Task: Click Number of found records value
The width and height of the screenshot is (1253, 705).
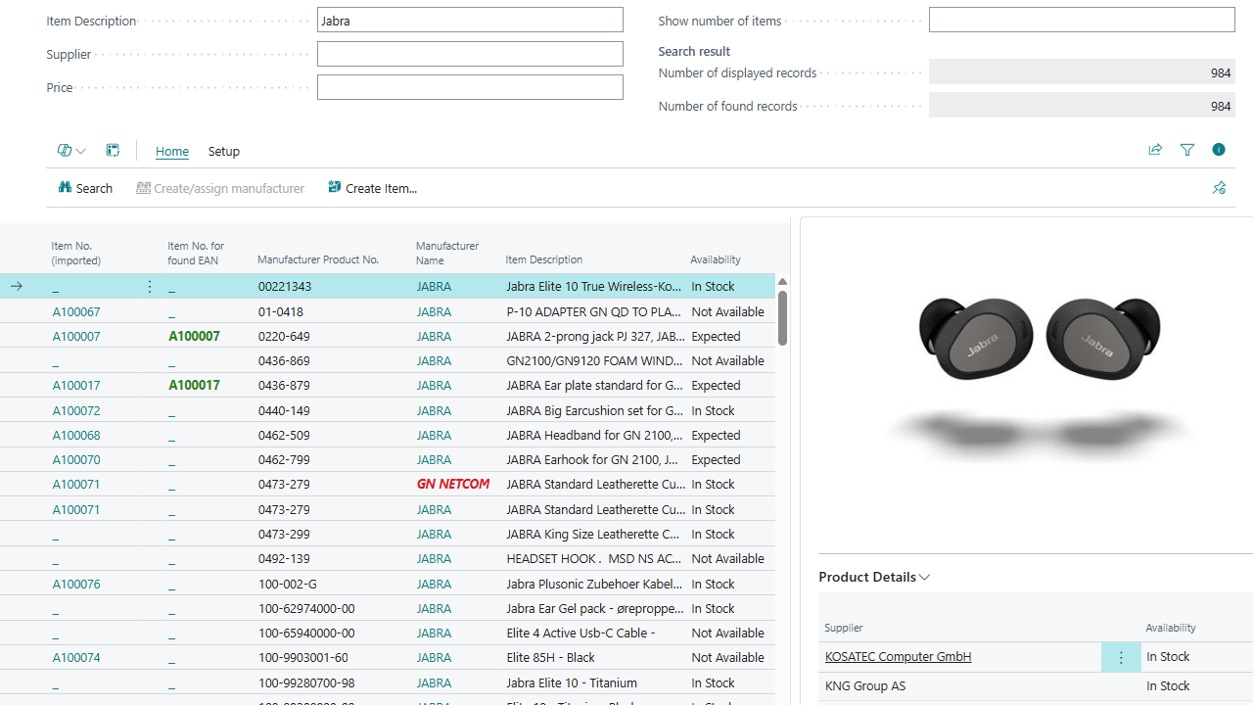Action: (1082, 106)
